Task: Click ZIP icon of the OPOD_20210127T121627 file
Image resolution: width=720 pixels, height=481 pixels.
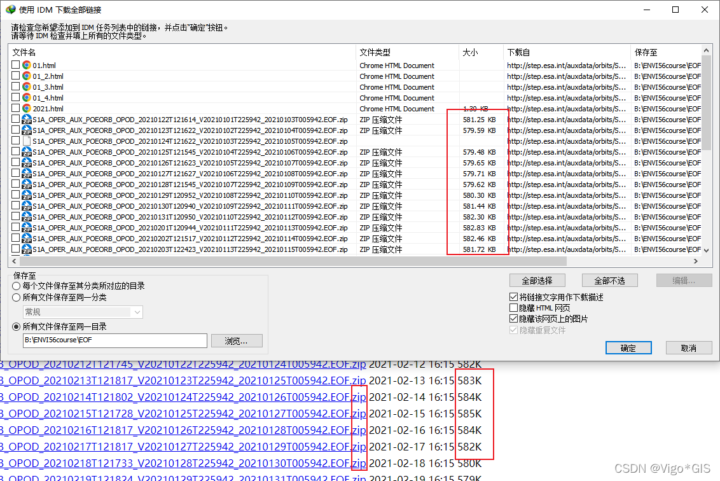Action: click(x=27, y=174)
